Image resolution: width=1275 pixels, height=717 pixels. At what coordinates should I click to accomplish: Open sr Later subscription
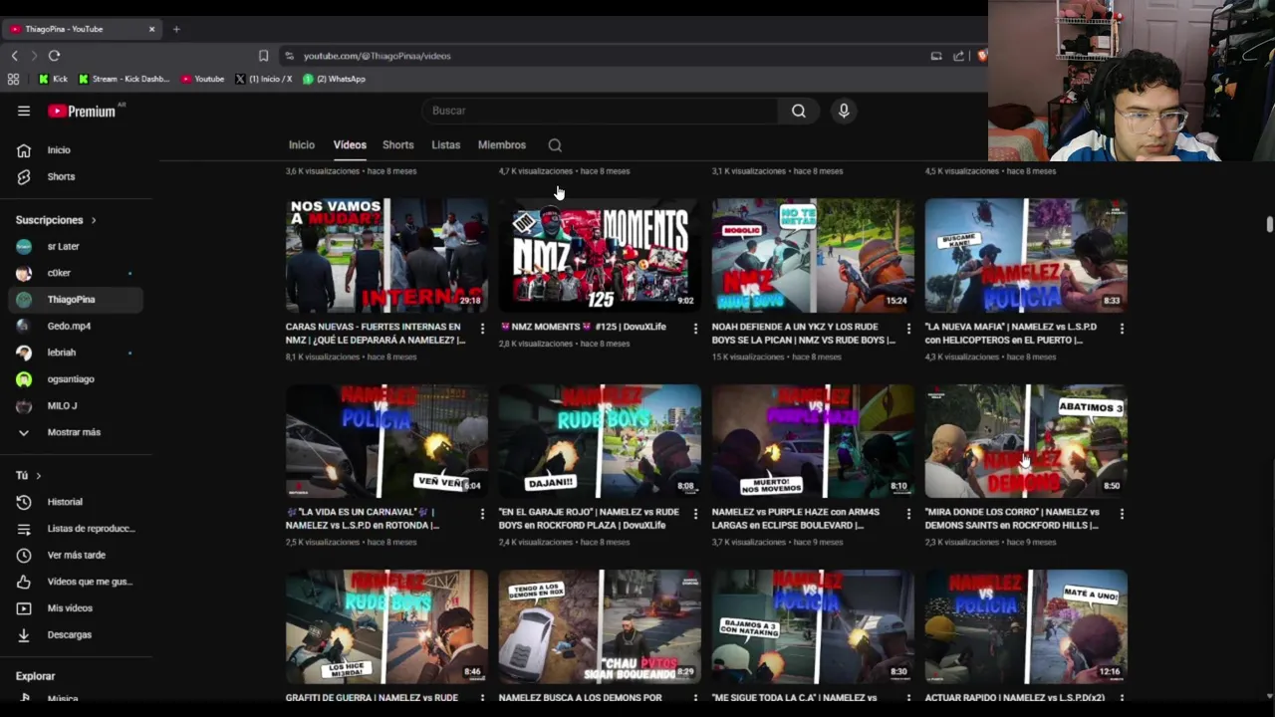(x=76, y=246)
